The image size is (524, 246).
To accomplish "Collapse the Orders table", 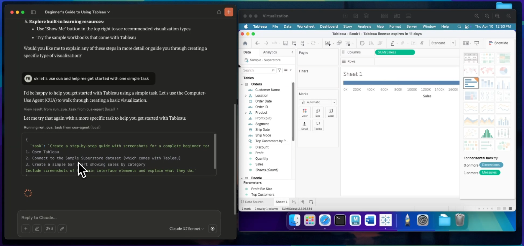I will [242, 84].
